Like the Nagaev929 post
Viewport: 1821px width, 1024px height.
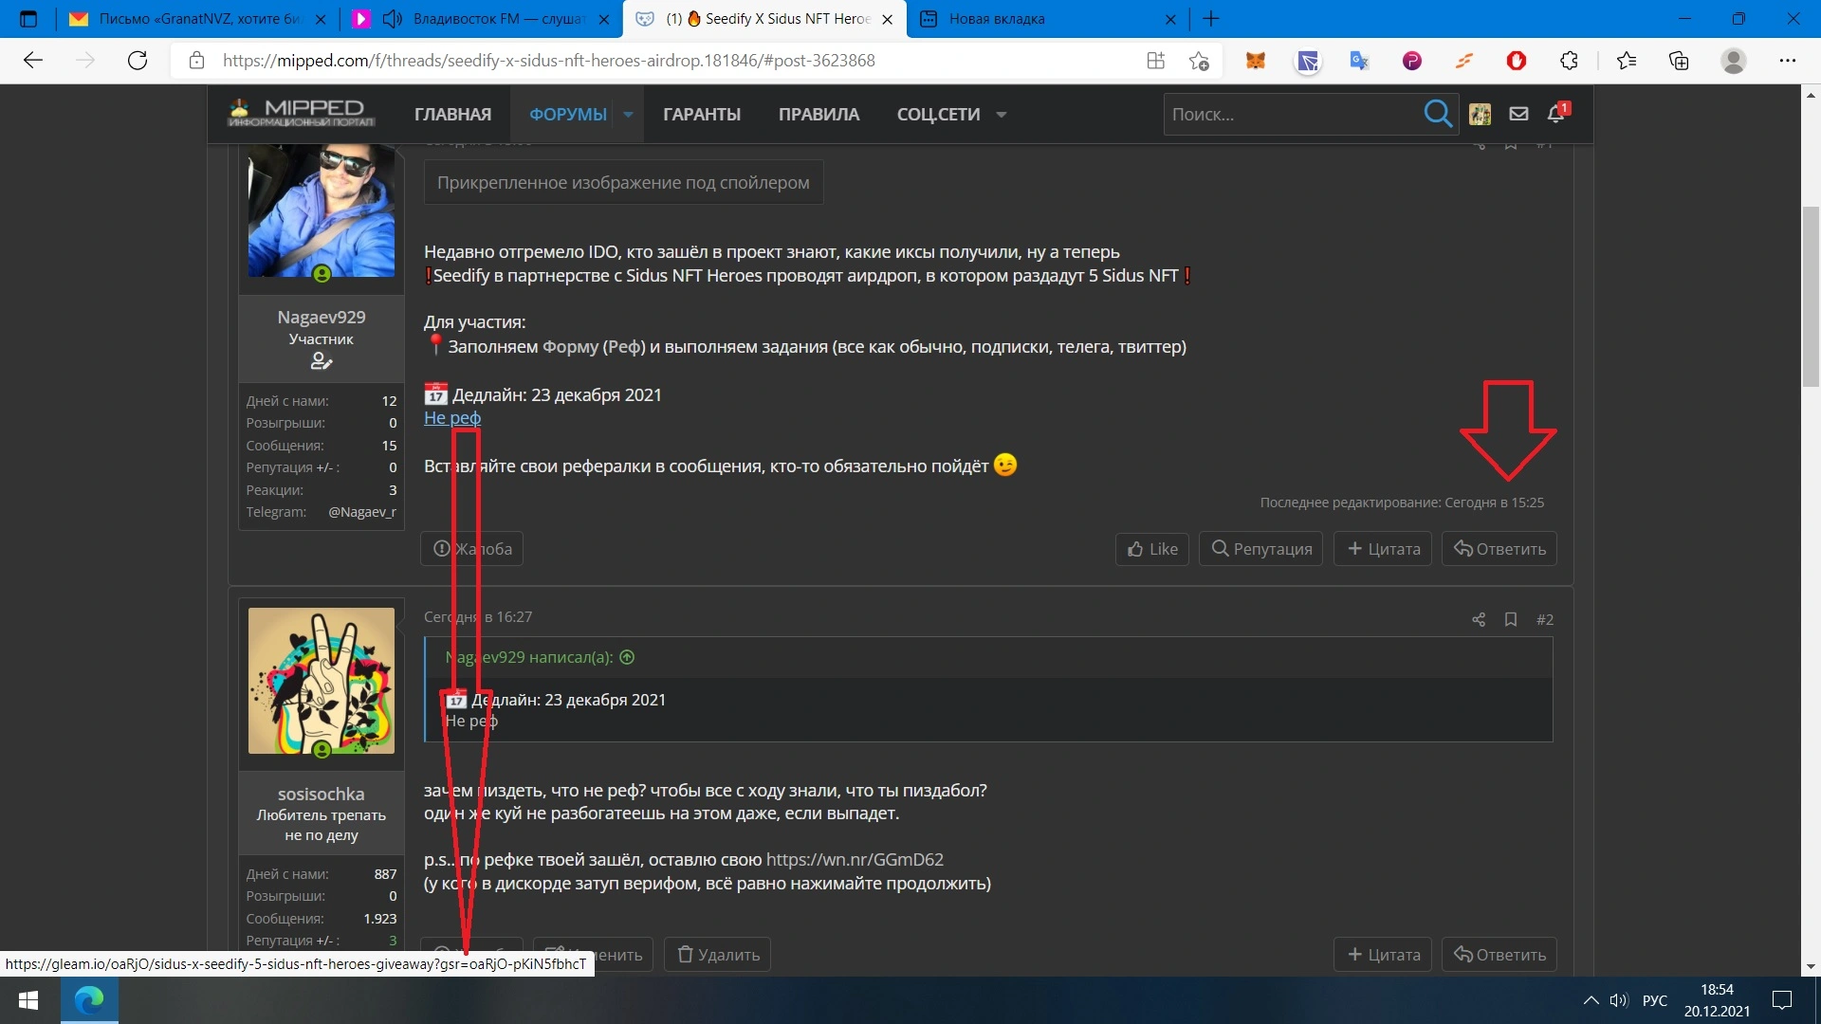[1152, 549]
